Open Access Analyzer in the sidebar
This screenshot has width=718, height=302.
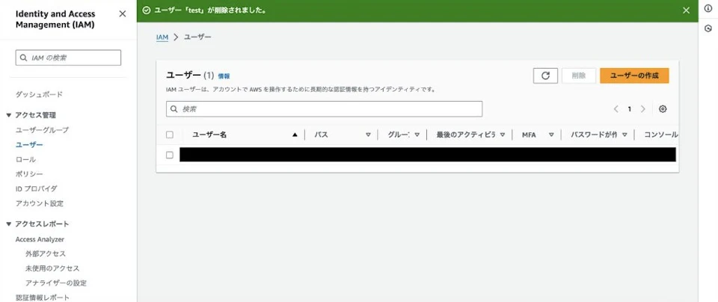point(40,239)
